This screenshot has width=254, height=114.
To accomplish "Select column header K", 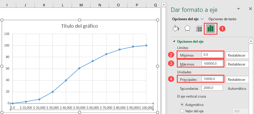I will click(x=44, y=5).
